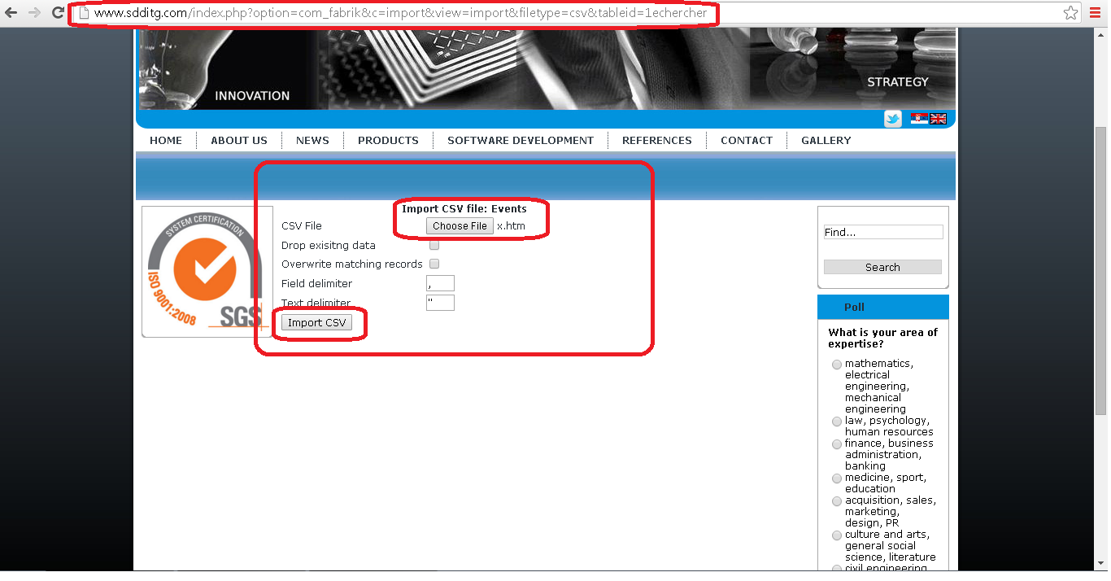Screen dimensions: 1111x581
Task: Switch language using the UK flag icon
Action: [x=938, y=118]
